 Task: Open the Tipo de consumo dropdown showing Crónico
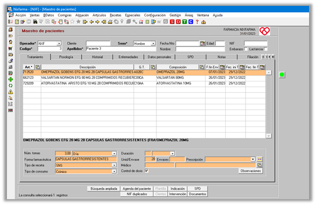coord(114,171)
